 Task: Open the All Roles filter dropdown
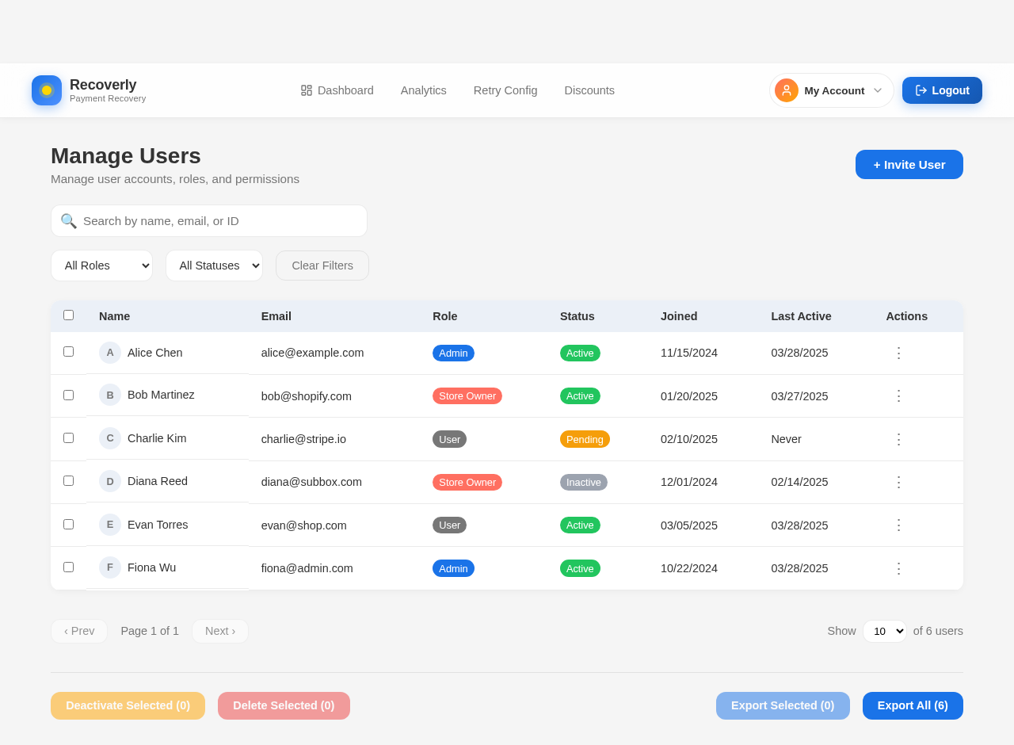[101, 266]
